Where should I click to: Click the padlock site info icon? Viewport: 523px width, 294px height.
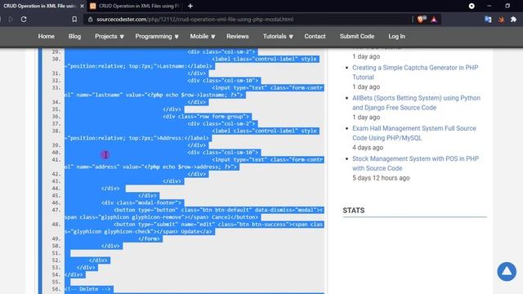pyautogui.click(x=90, y=20)
